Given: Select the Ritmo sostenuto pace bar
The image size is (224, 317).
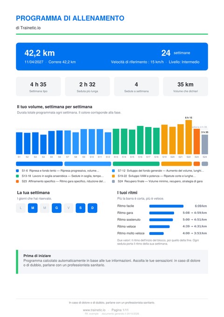Looking at the screenshot, I should click(161, 220).
